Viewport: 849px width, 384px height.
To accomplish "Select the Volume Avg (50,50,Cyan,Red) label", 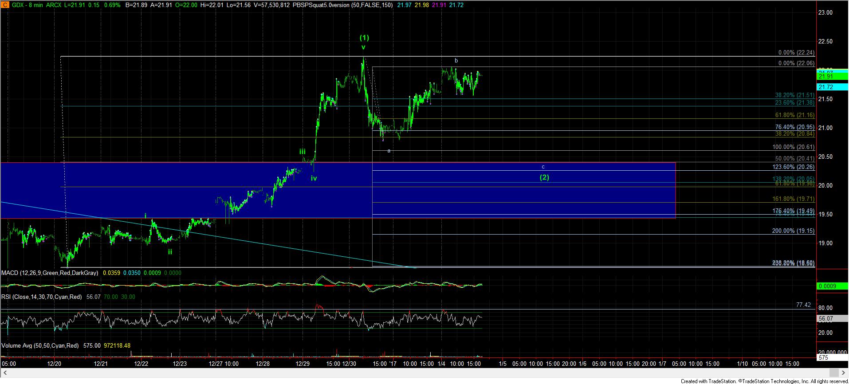I will click(40, 345).
